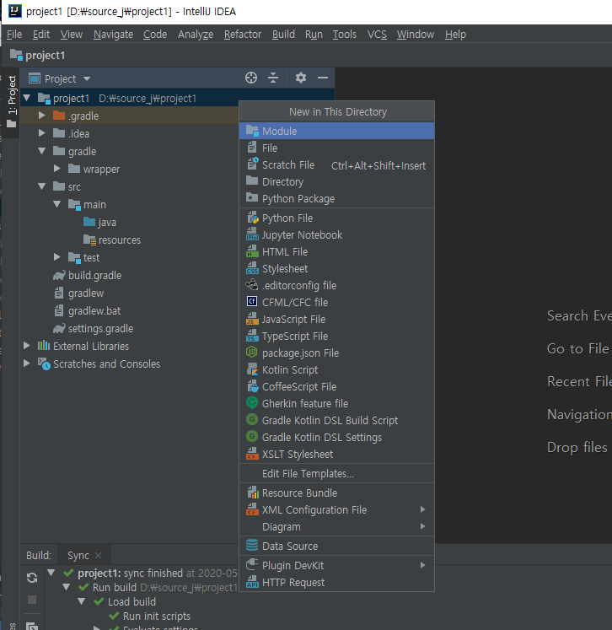Open Plugin DevKit submenu
The image size is (612, 630).
[336, 565]
